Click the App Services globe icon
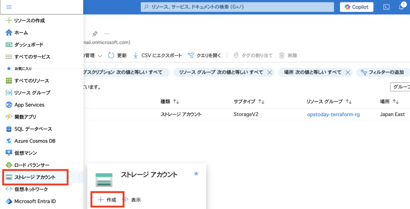Viewport: 410px width, 209px height. [x=9, y=105]
